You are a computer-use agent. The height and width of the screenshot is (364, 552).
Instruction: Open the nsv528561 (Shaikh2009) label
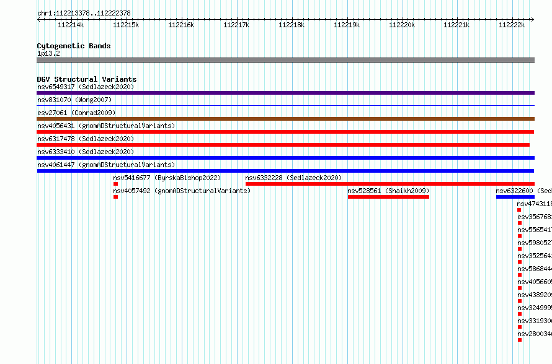coord(388,191)
